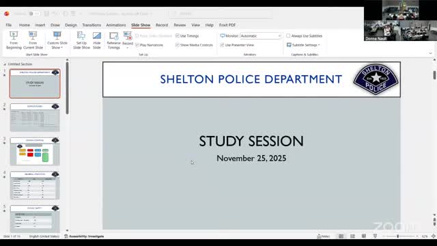The height and width of the screenshot is (246, 437).
Task: Open Custom Slide Show dropdown
Action: pyautogui.click(x=57, y=40)
